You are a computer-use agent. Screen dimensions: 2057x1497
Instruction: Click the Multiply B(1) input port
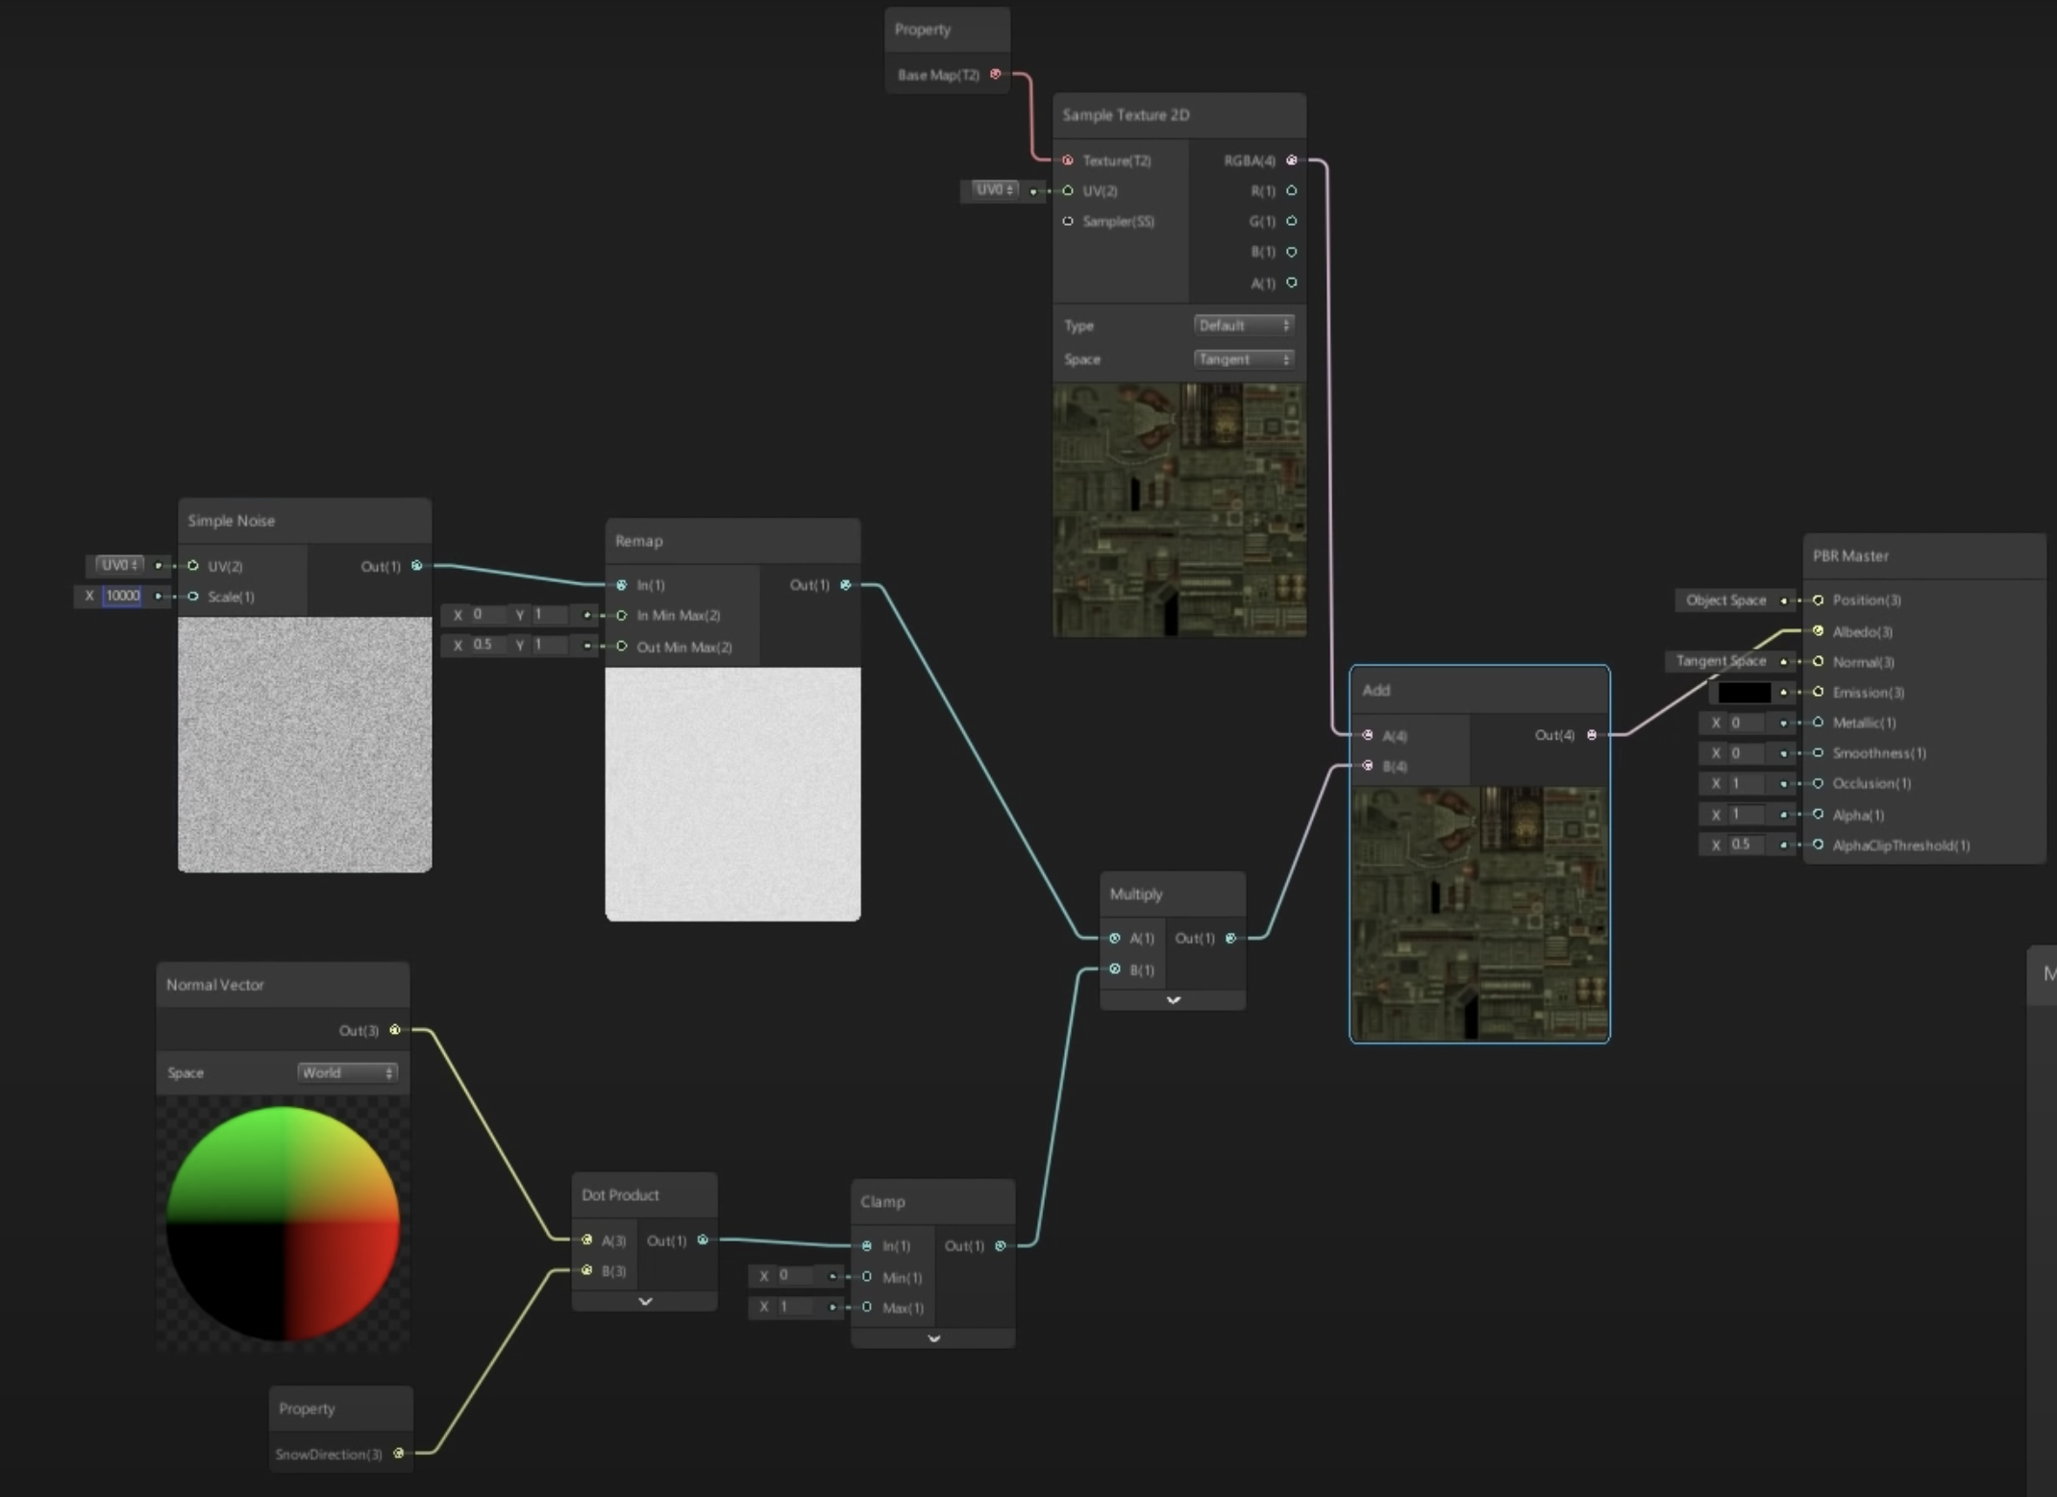(x=1115, y=969)
